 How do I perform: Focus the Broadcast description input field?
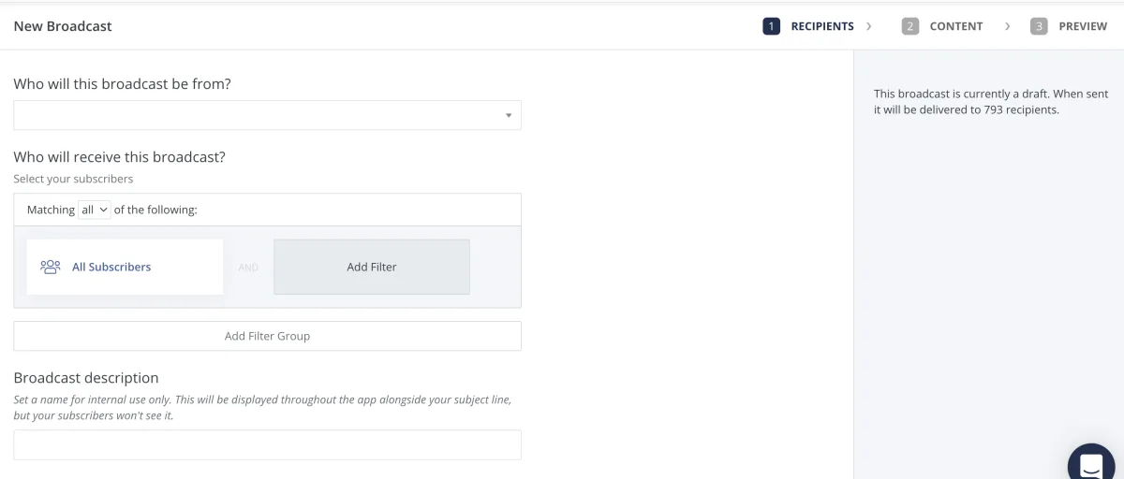click(267, 444)
